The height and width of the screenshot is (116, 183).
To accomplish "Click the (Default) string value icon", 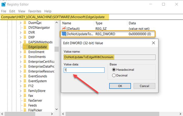I will coord(64,28).
